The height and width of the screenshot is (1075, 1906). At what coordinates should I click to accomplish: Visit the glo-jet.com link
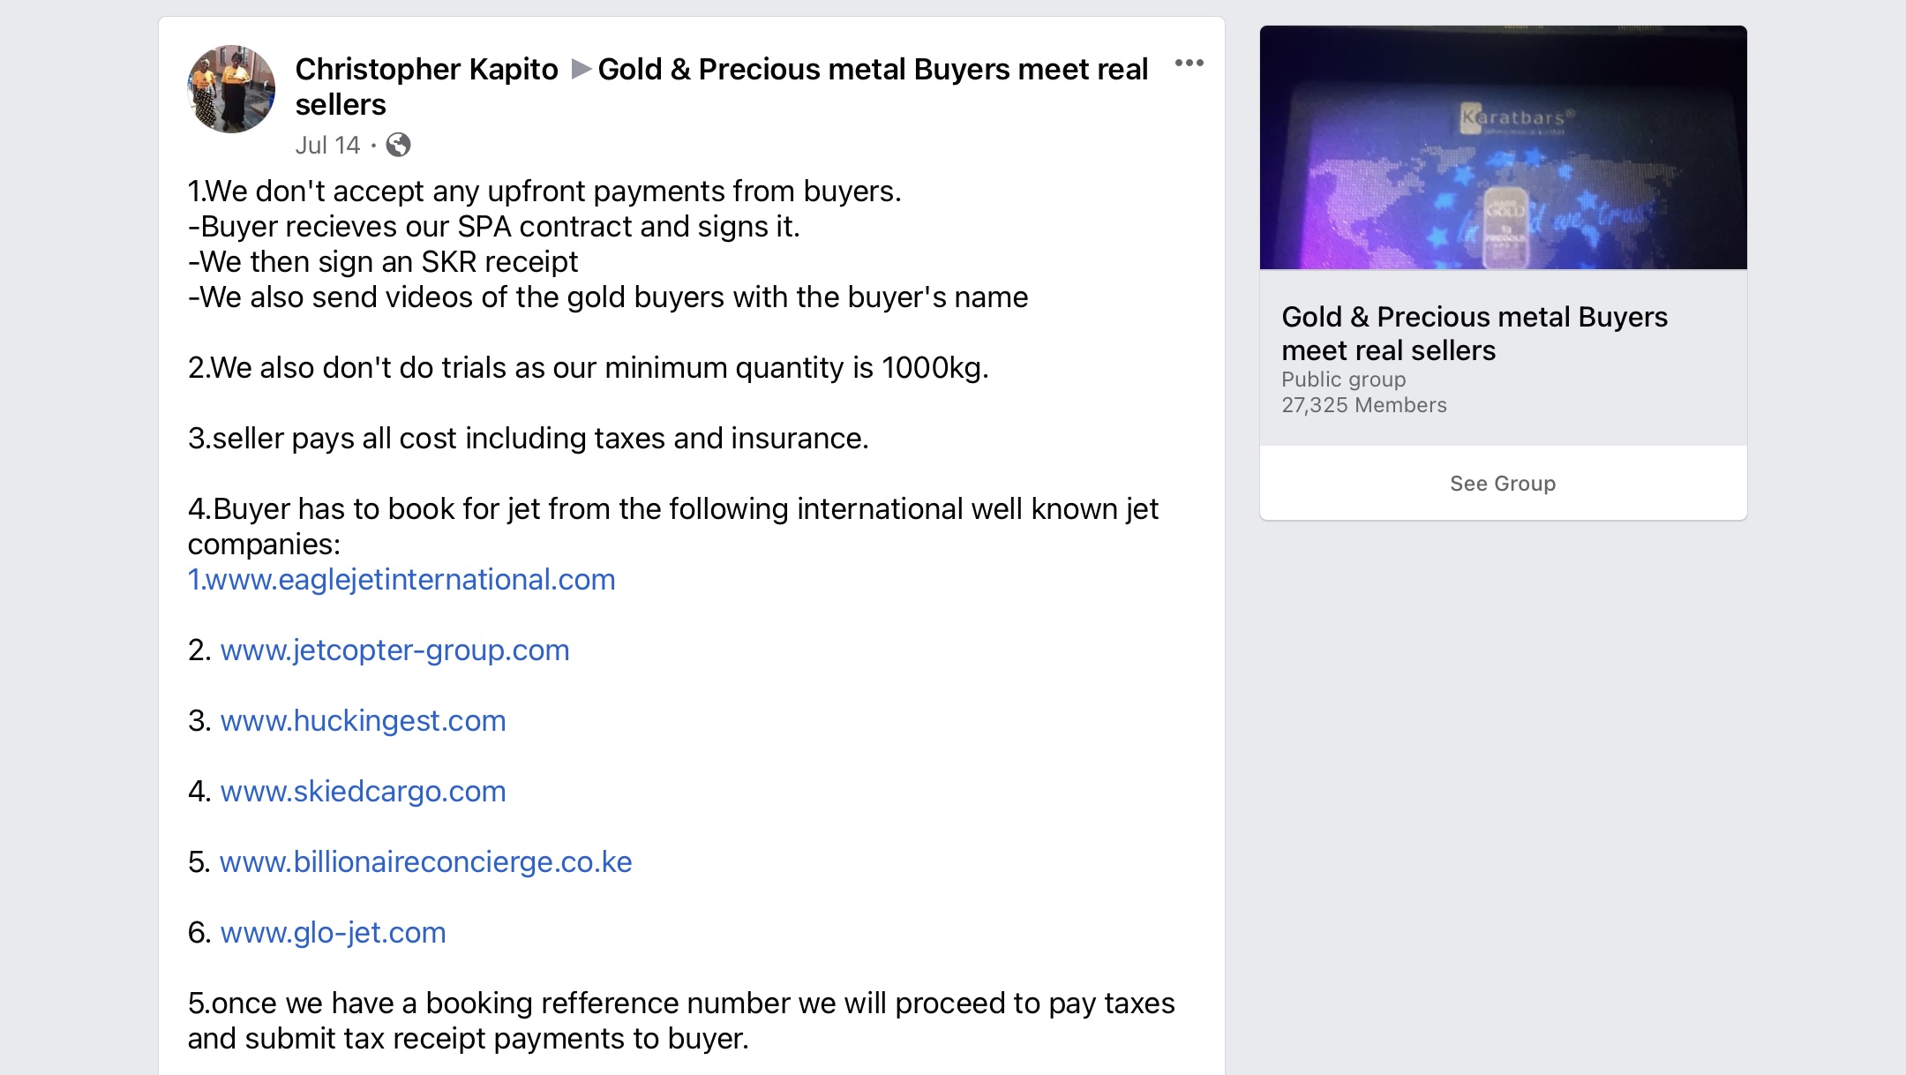[x=333, y=933]
